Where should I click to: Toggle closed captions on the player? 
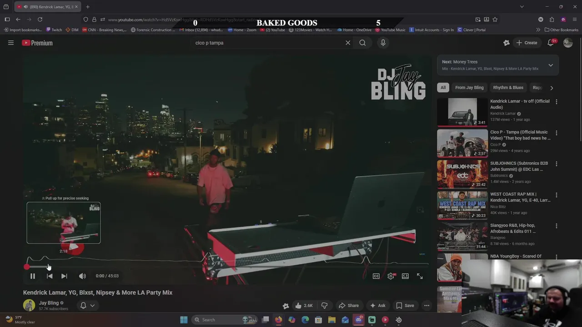[x=376, y=276]
